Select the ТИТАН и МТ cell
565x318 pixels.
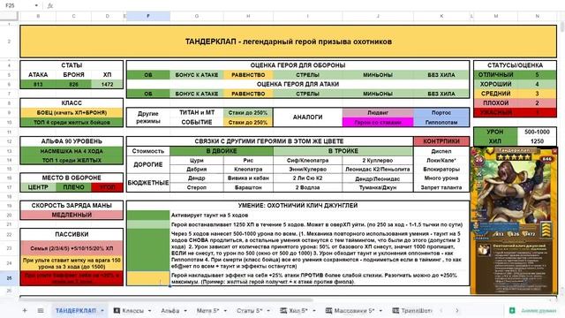(197, 112)
